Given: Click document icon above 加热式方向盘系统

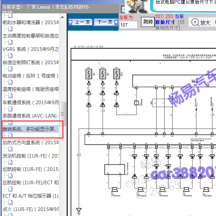Looking at the screenshot, I should point(10,136).
